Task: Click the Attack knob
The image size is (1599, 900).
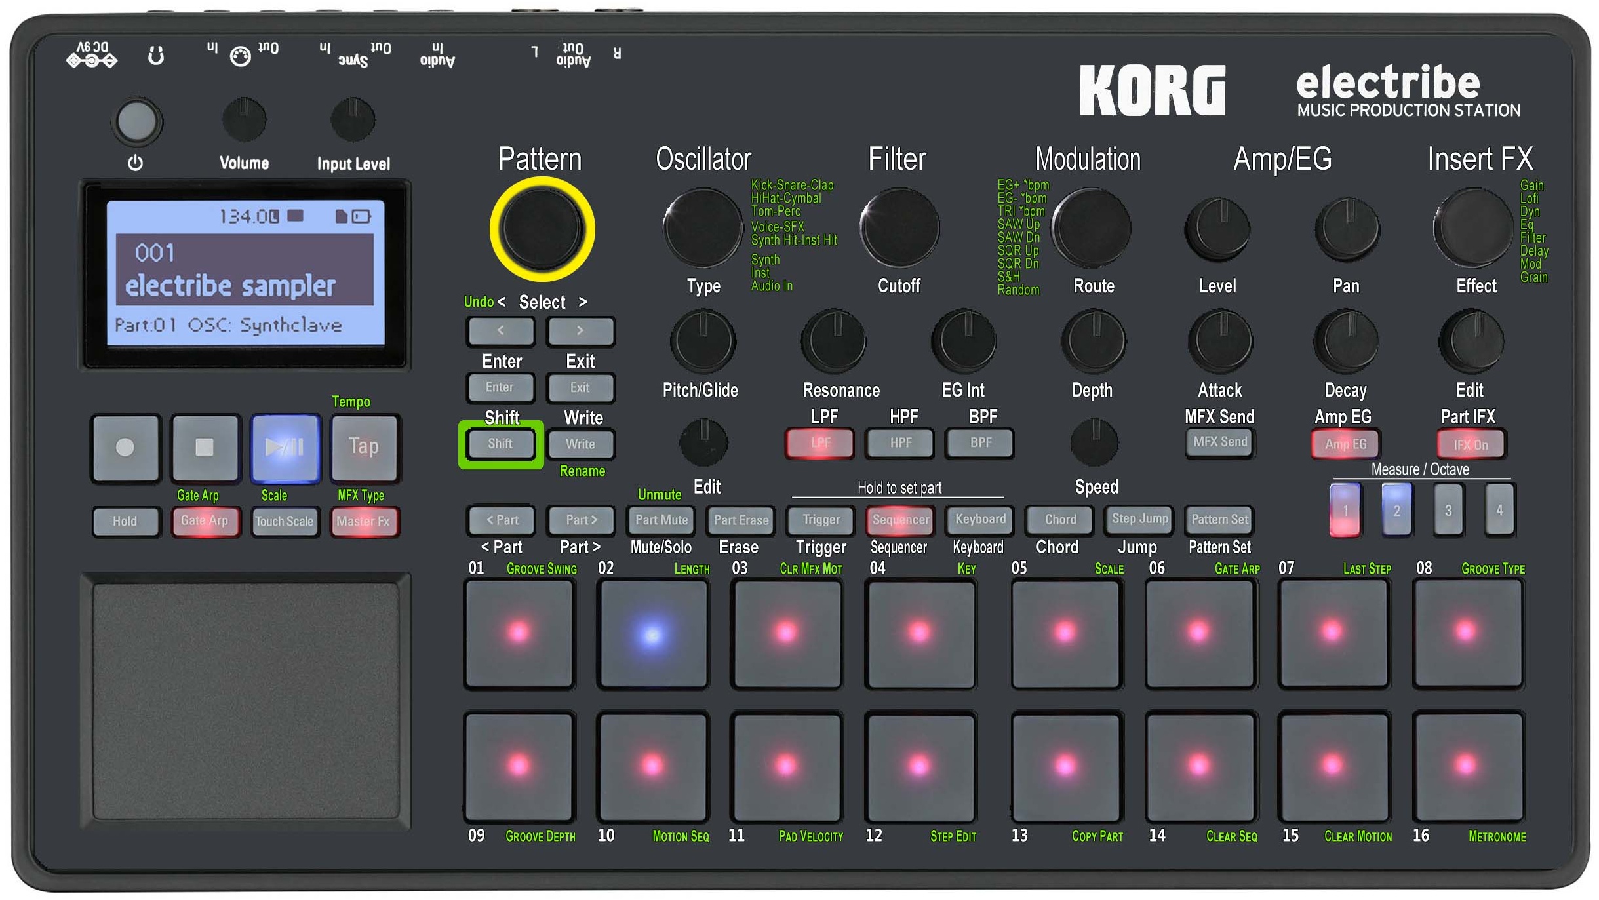Action: coord(1221,342)
